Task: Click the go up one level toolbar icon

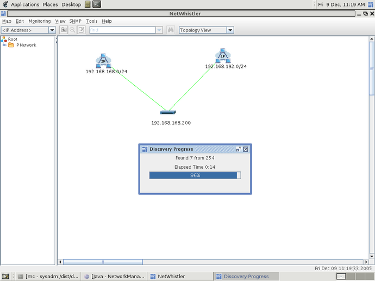Action: (x=64, y=30)
